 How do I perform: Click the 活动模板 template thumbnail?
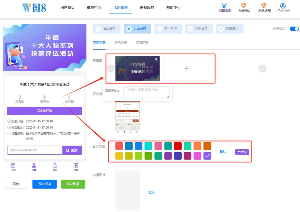coord(127,117)
